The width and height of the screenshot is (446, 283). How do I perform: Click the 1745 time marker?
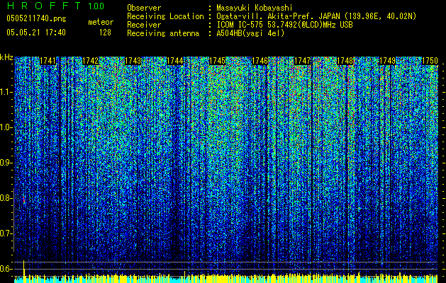pos(217,61)
